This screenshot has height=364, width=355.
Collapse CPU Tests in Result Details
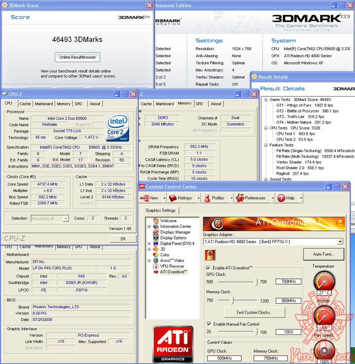(266, 128)
